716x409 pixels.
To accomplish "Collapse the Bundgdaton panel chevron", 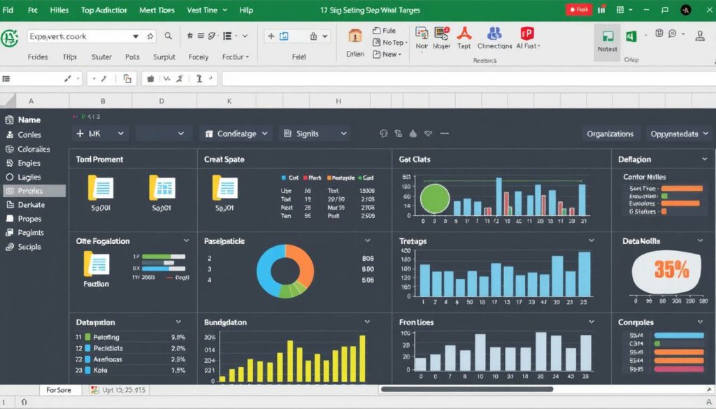I will click(367, 322).
